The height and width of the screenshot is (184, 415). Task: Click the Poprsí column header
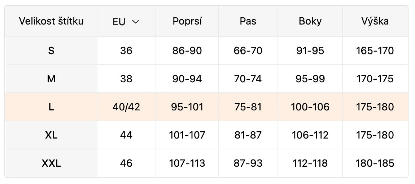tap(187, 21)
